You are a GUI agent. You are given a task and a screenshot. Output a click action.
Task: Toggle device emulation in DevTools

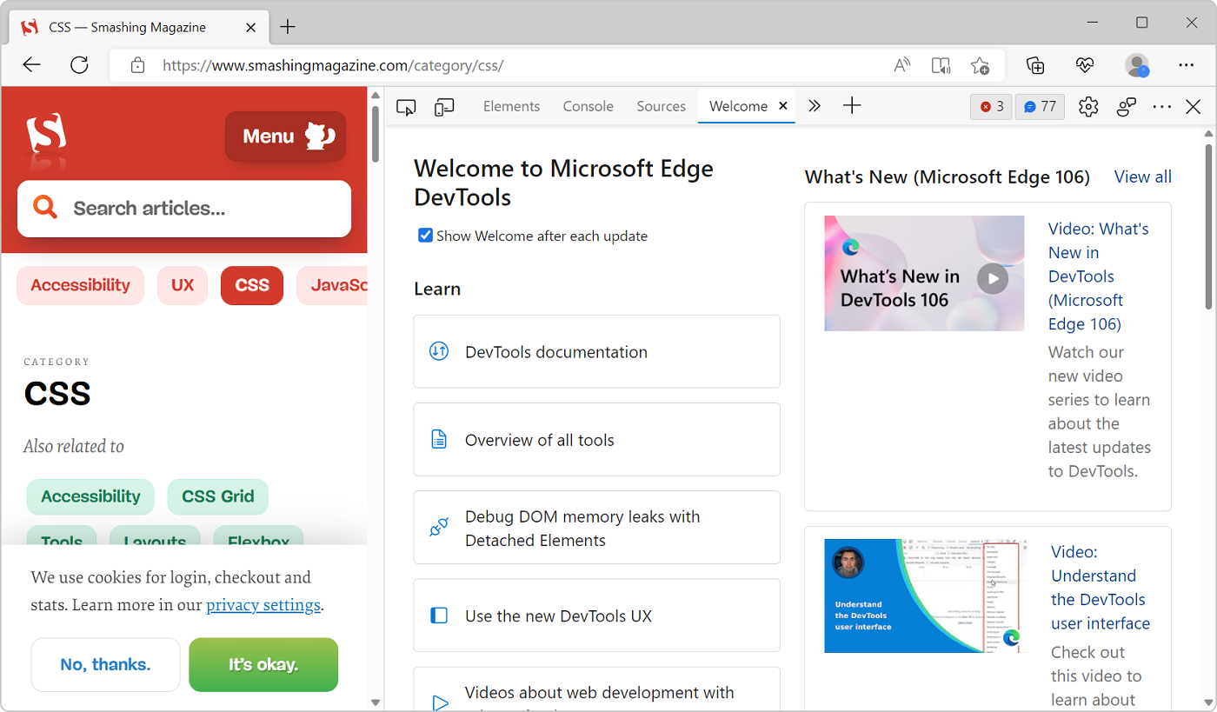[443, 106]
